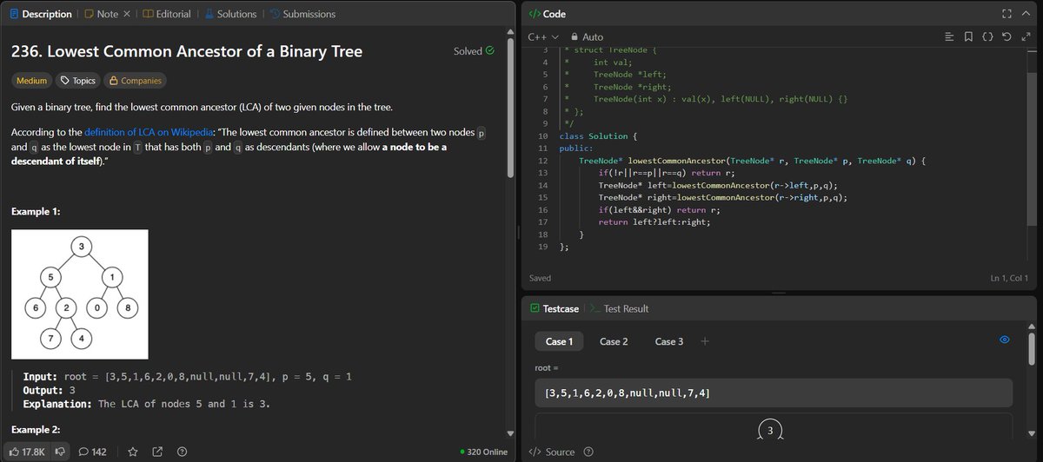This screenshot has height=462, width=1043.
Task: Reset code with the undo arrow icon
Action: 1006,37
